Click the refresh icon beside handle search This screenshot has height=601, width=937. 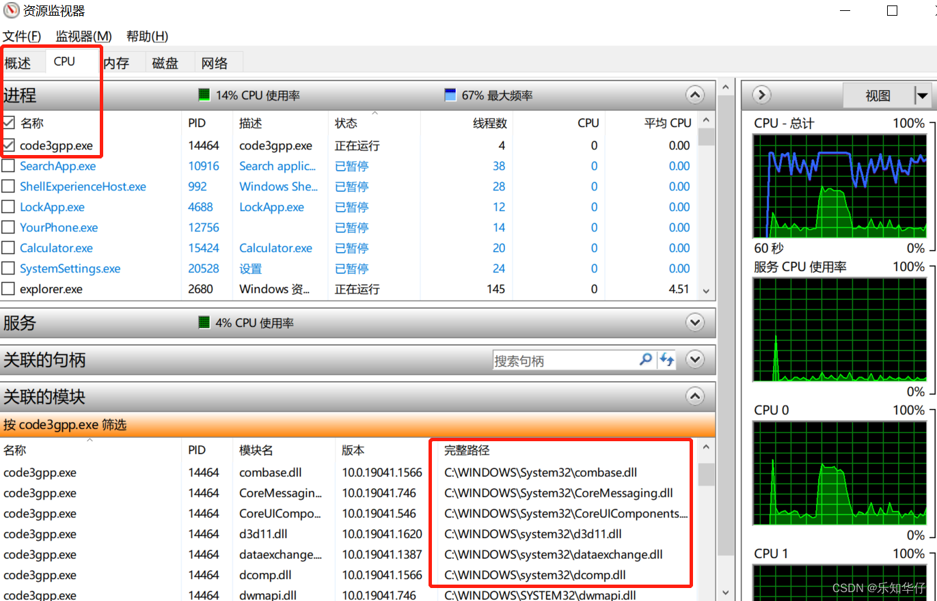tap(666, 360)
